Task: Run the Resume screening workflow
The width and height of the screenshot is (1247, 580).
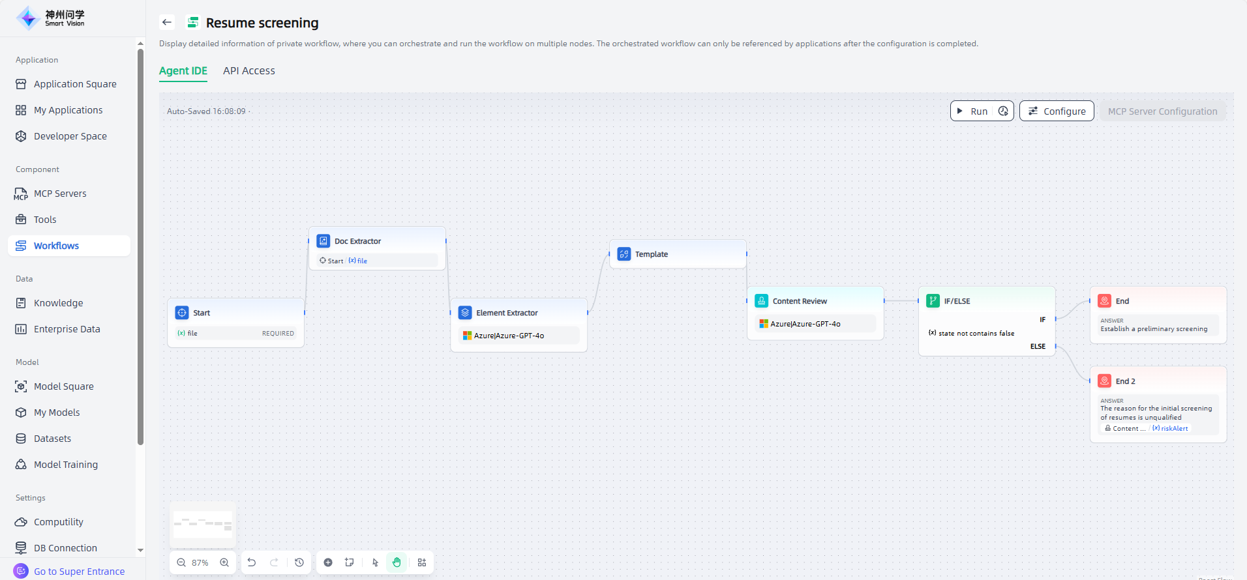Action: pos(972,111)
